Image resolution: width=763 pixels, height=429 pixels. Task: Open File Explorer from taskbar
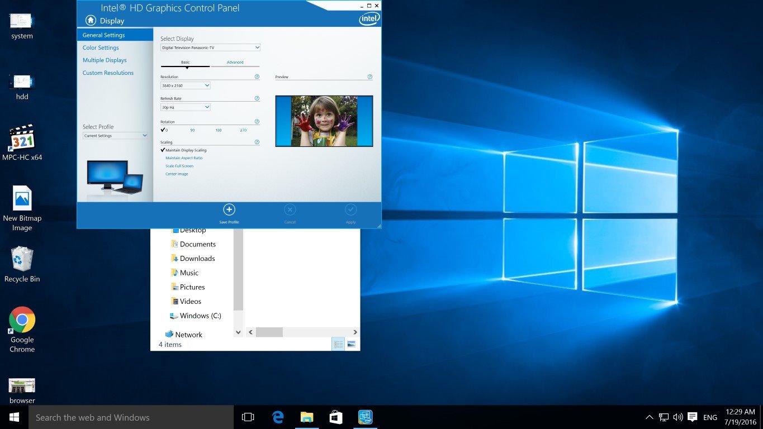tap(307, 417)
